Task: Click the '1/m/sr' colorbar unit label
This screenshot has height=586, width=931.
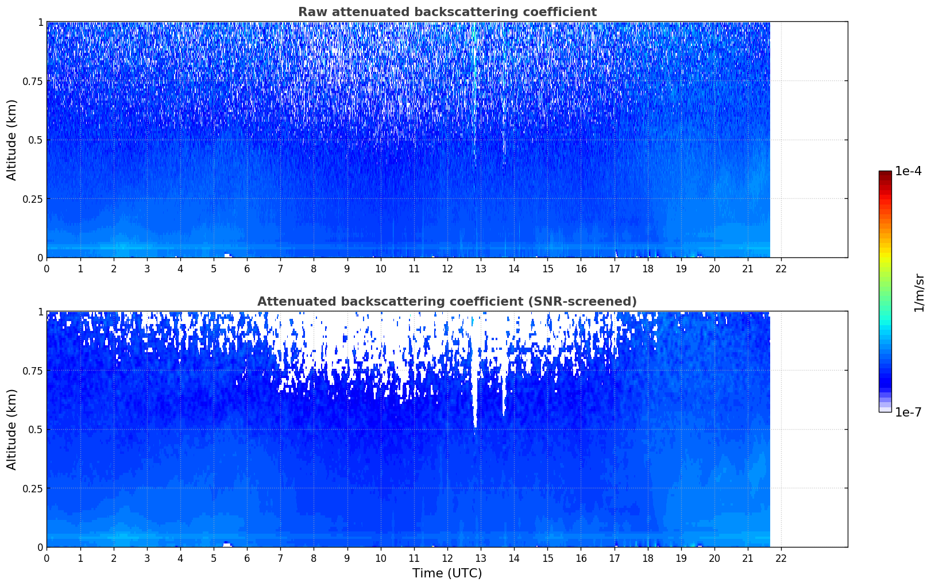Action: coord(920,292)
